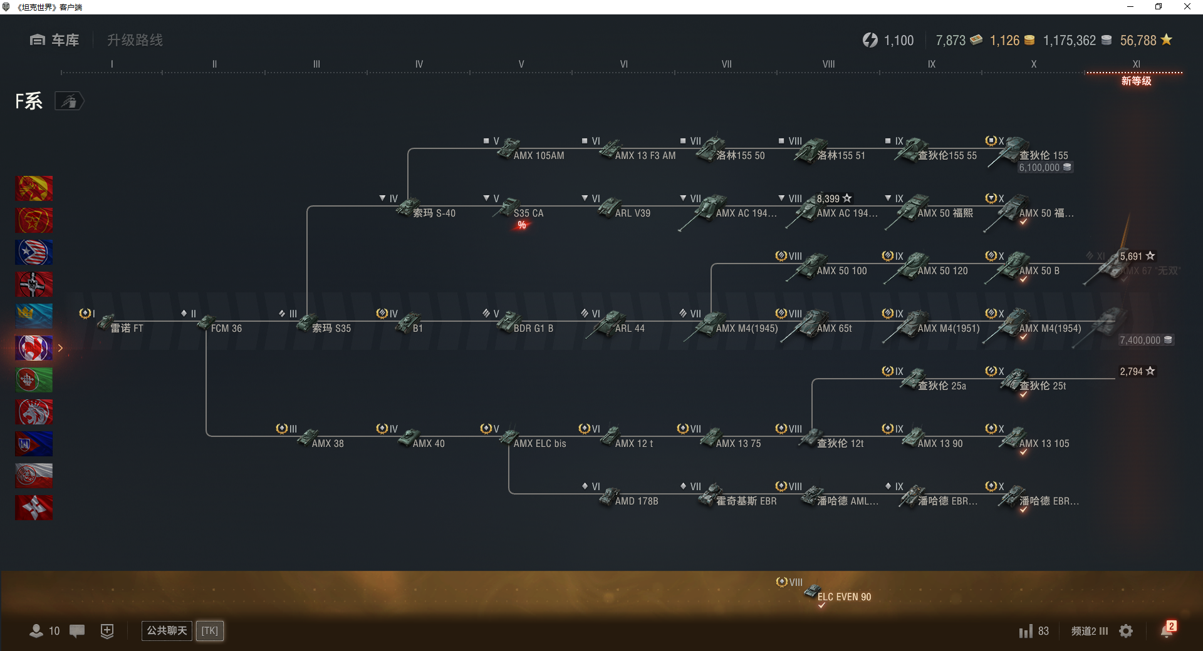Select the 查狄伦 25t tank node
Viewport: 1203px width, 651px height.
click(x=1026, y=381)
